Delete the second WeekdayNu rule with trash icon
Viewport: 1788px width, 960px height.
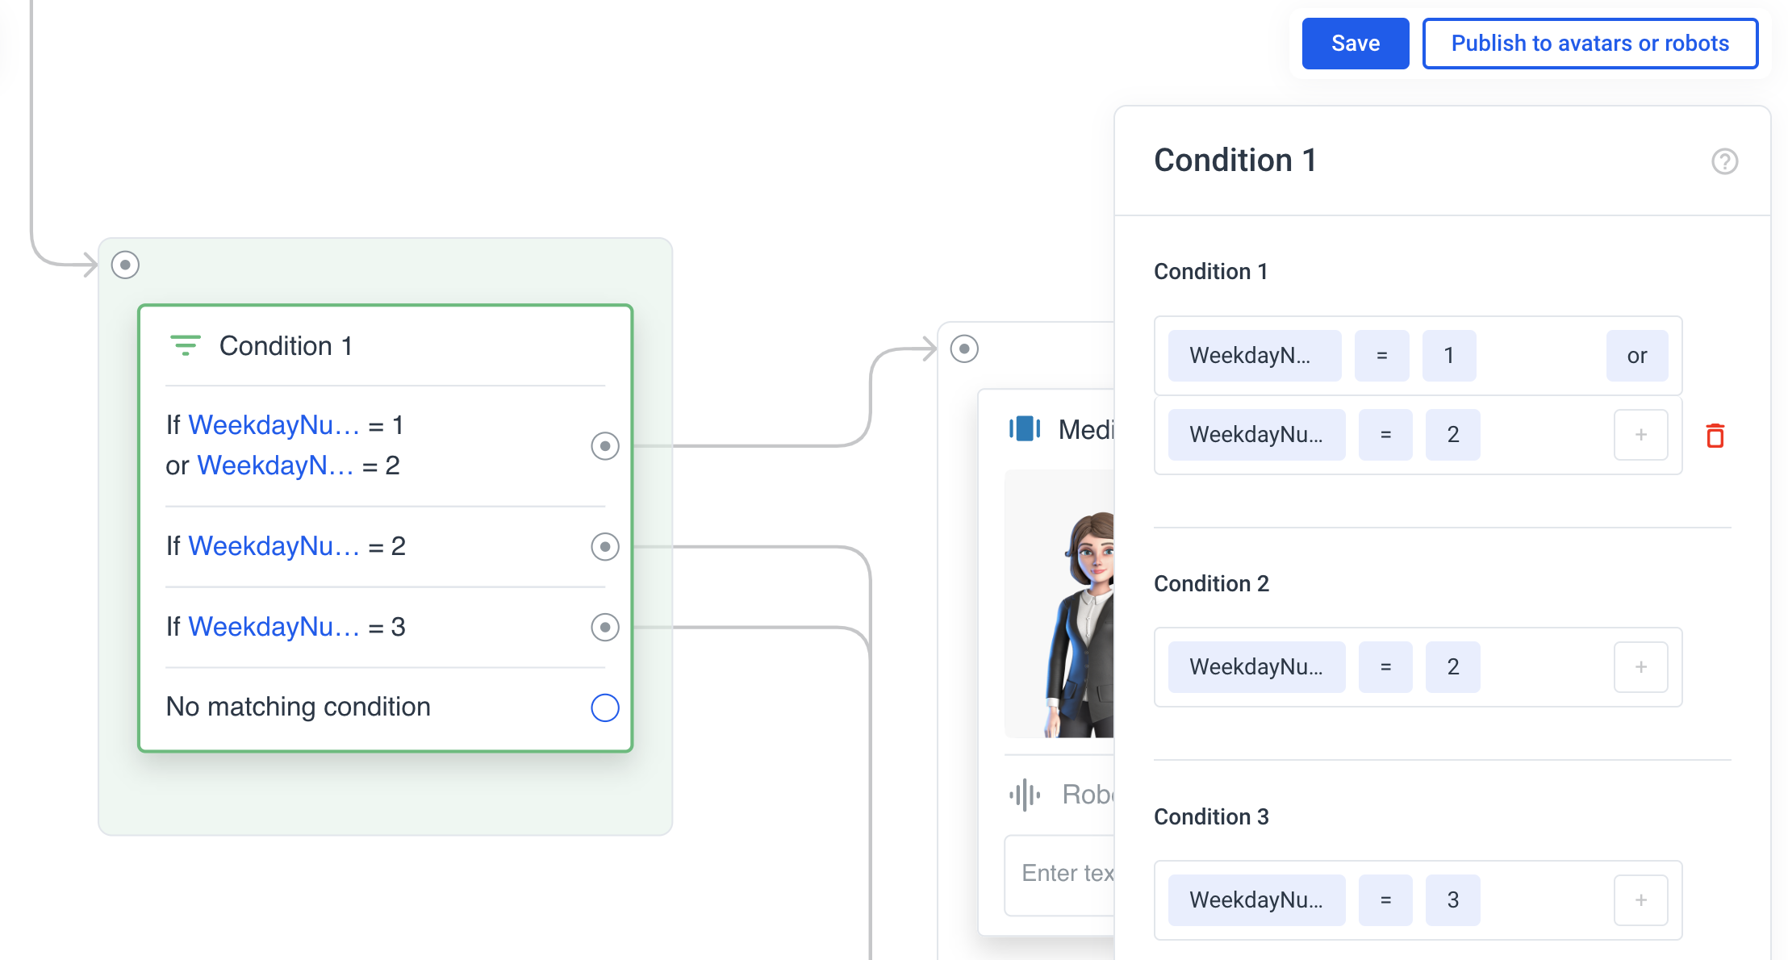point(1715,436)
